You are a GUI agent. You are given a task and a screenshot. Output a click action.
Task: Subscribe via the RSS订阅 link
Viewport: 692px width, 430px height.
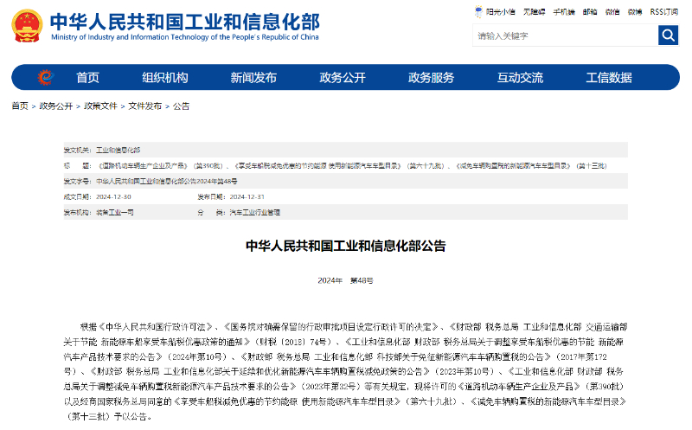(664, 12)
